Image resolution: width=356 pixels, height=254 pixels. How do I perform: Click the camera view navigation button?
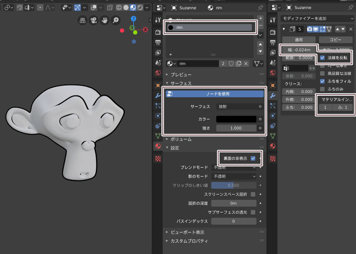pyautogui.click(x=93, y=20)
